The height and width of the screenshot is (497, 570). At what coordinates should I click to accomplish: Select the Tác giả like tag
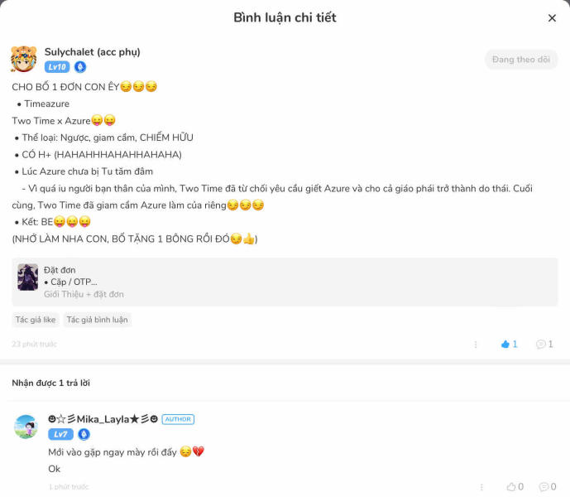coord(35,320)
